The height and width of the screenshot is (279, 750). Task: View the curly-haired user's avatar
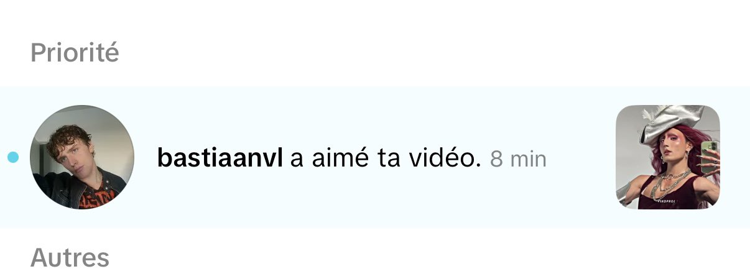click(x=81, y=157)
